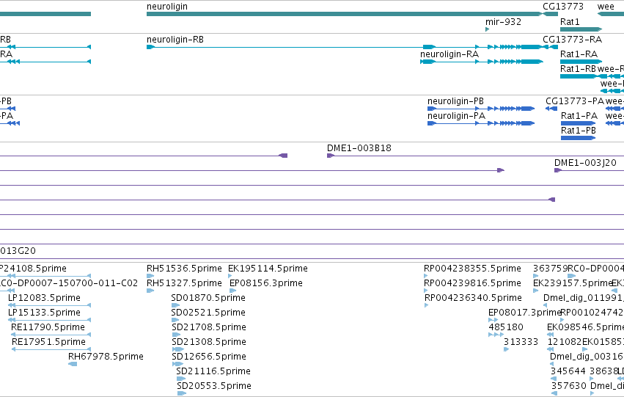Image resolution: width=624 pixels, height=397 pixels.
Task: Click the small mir-932 arrow glyph
Action: pyautogui.click(x=487, y=29)
